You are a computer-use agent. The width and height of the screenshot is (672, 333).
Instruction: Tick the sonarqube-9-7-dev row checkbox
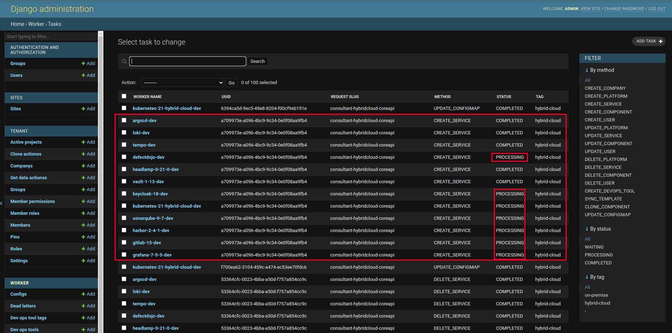[124, 218]
